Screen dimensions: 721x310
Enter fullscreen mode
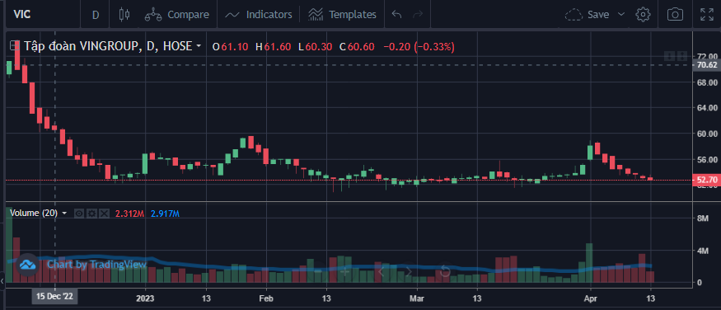click(706, 15)
